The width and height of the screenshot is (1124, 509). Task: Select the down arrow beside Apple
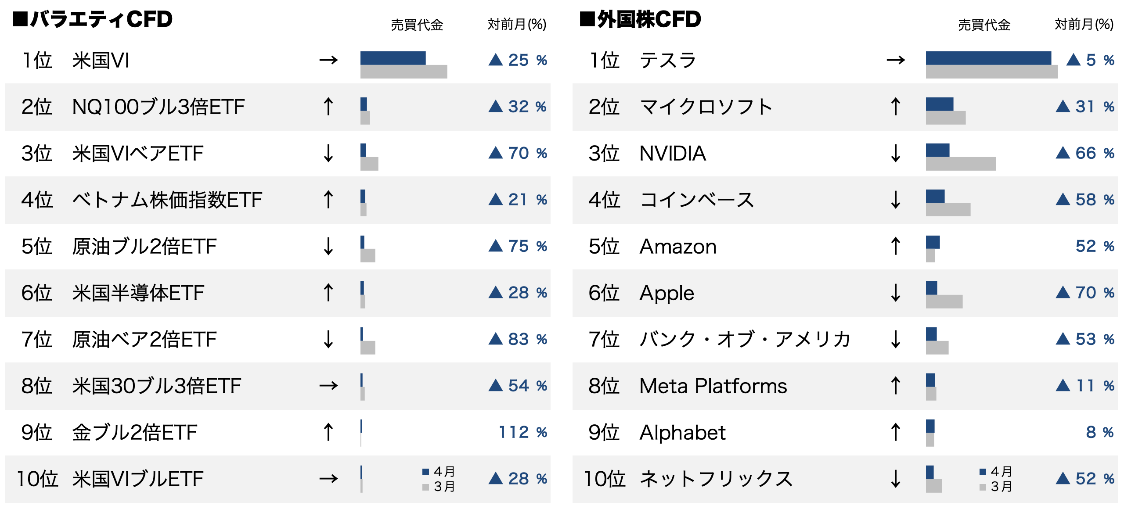pos(896,293)
